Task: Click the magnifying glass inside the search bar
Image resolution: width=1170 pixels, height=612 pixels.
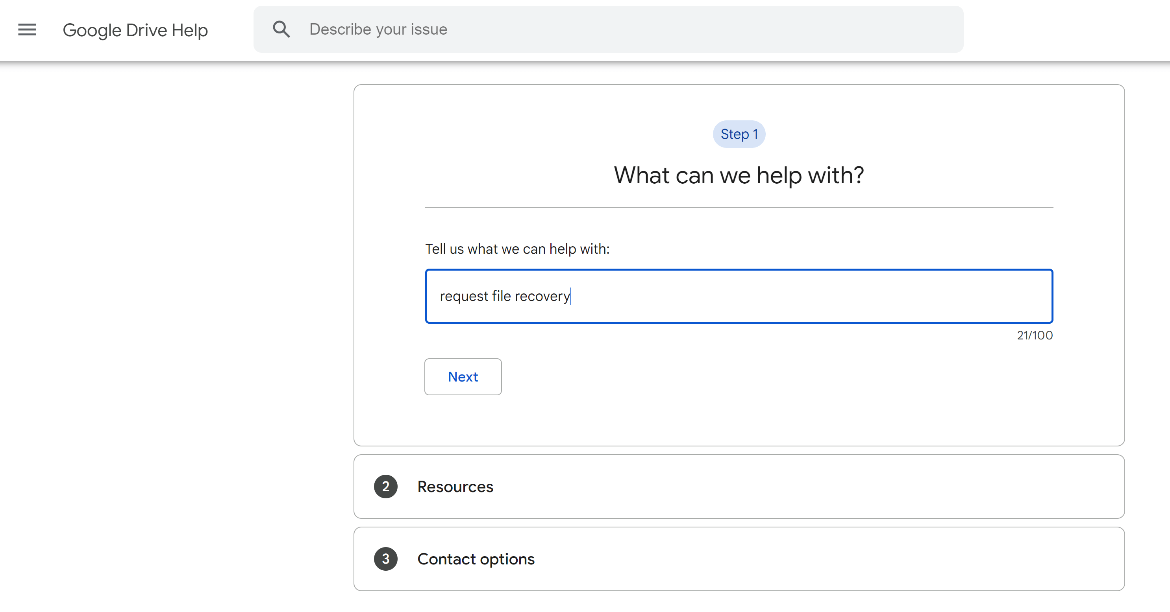Action: tap(281, 29)
